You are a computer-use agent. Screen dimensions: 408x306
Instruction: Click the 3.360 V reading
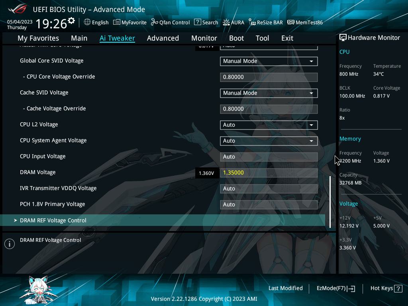tap(347, 248)
